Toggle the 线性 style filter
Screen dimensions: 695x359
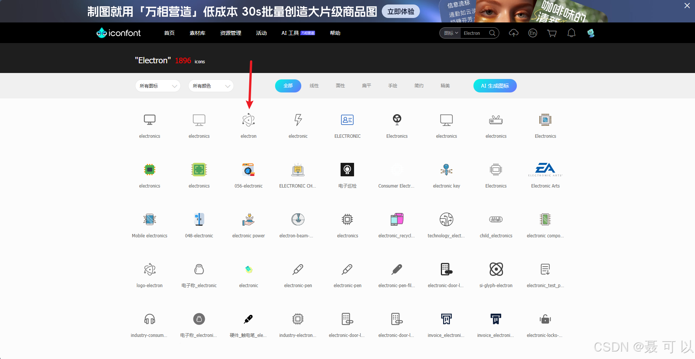coord(314,86)
